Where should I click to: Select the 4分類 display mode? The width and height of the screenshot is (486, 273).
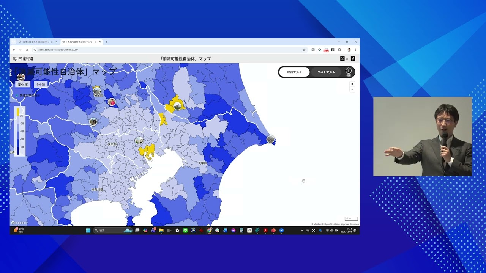point(41,85)
